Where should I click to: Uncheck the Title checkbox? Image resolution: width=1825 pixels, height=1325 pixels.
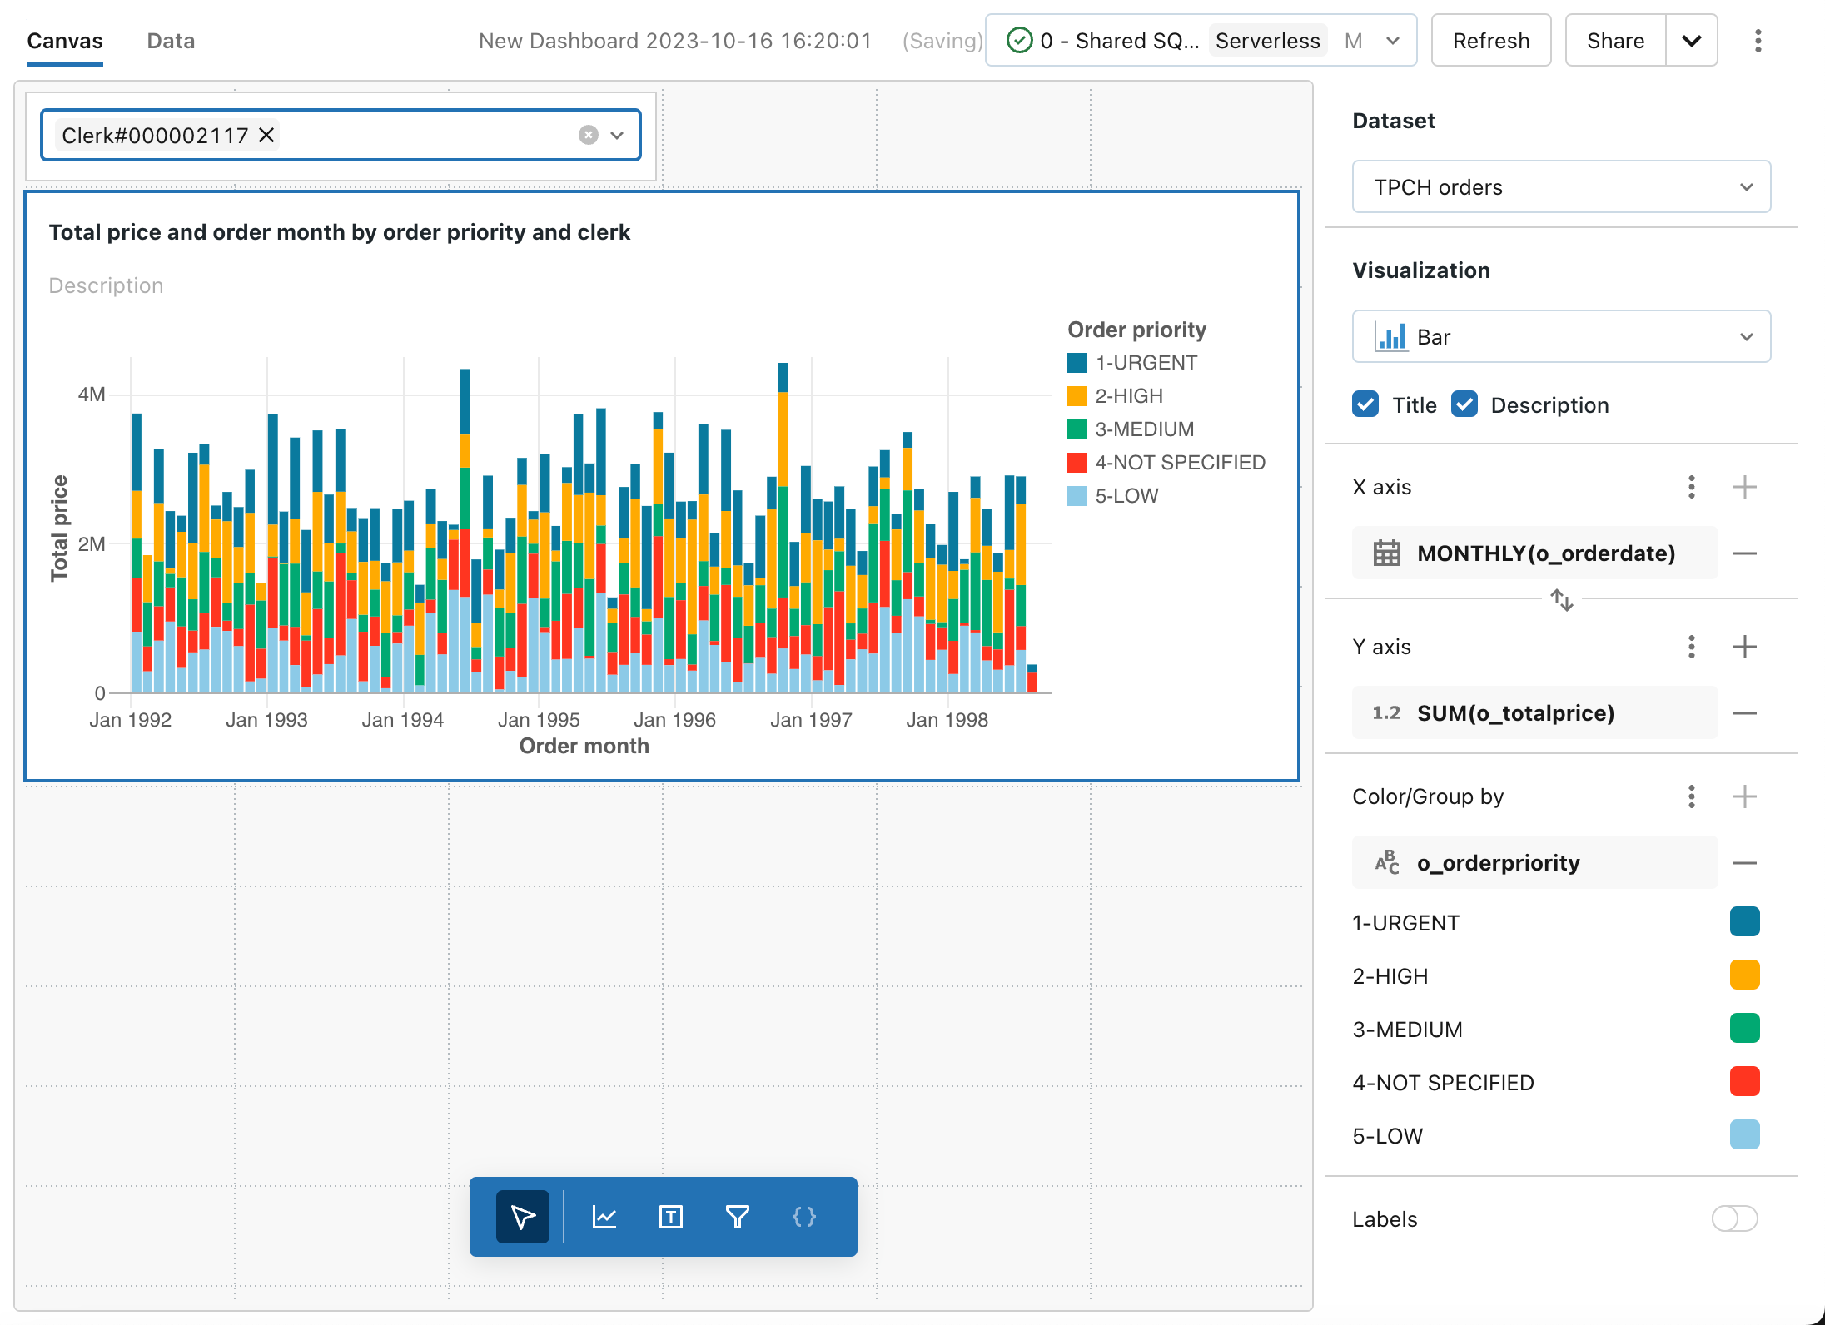tap(1365, 404)
